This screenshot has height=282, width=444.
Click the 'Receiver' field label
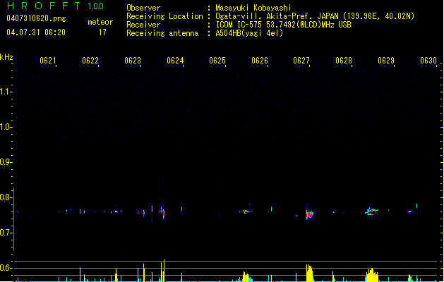(x=143, y=25)
